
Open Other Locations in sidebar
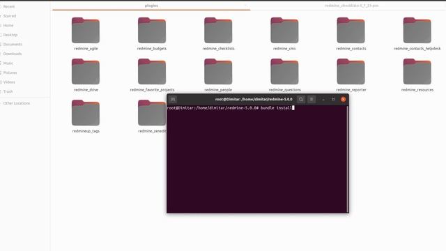point(17,103)
